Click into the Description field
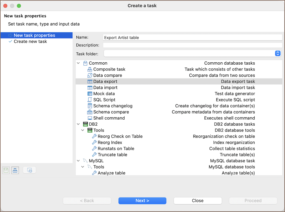This screenshot has width=285, height=212. pos(192,45)
